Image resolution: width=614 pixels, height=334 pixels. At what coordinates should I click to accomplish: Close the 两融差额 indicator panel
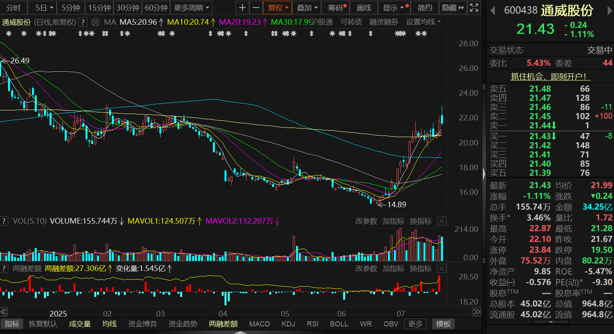coord(441,268)
